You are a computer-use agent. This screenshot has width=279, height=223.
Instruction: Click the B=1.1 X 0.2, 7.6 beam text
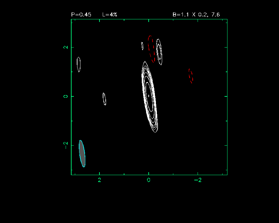[x=196, y=14]
